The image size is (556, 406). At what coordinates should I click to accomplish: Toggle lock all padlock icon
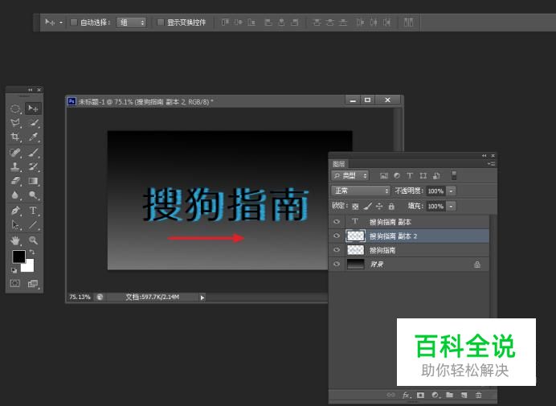(x=391, y=206)
